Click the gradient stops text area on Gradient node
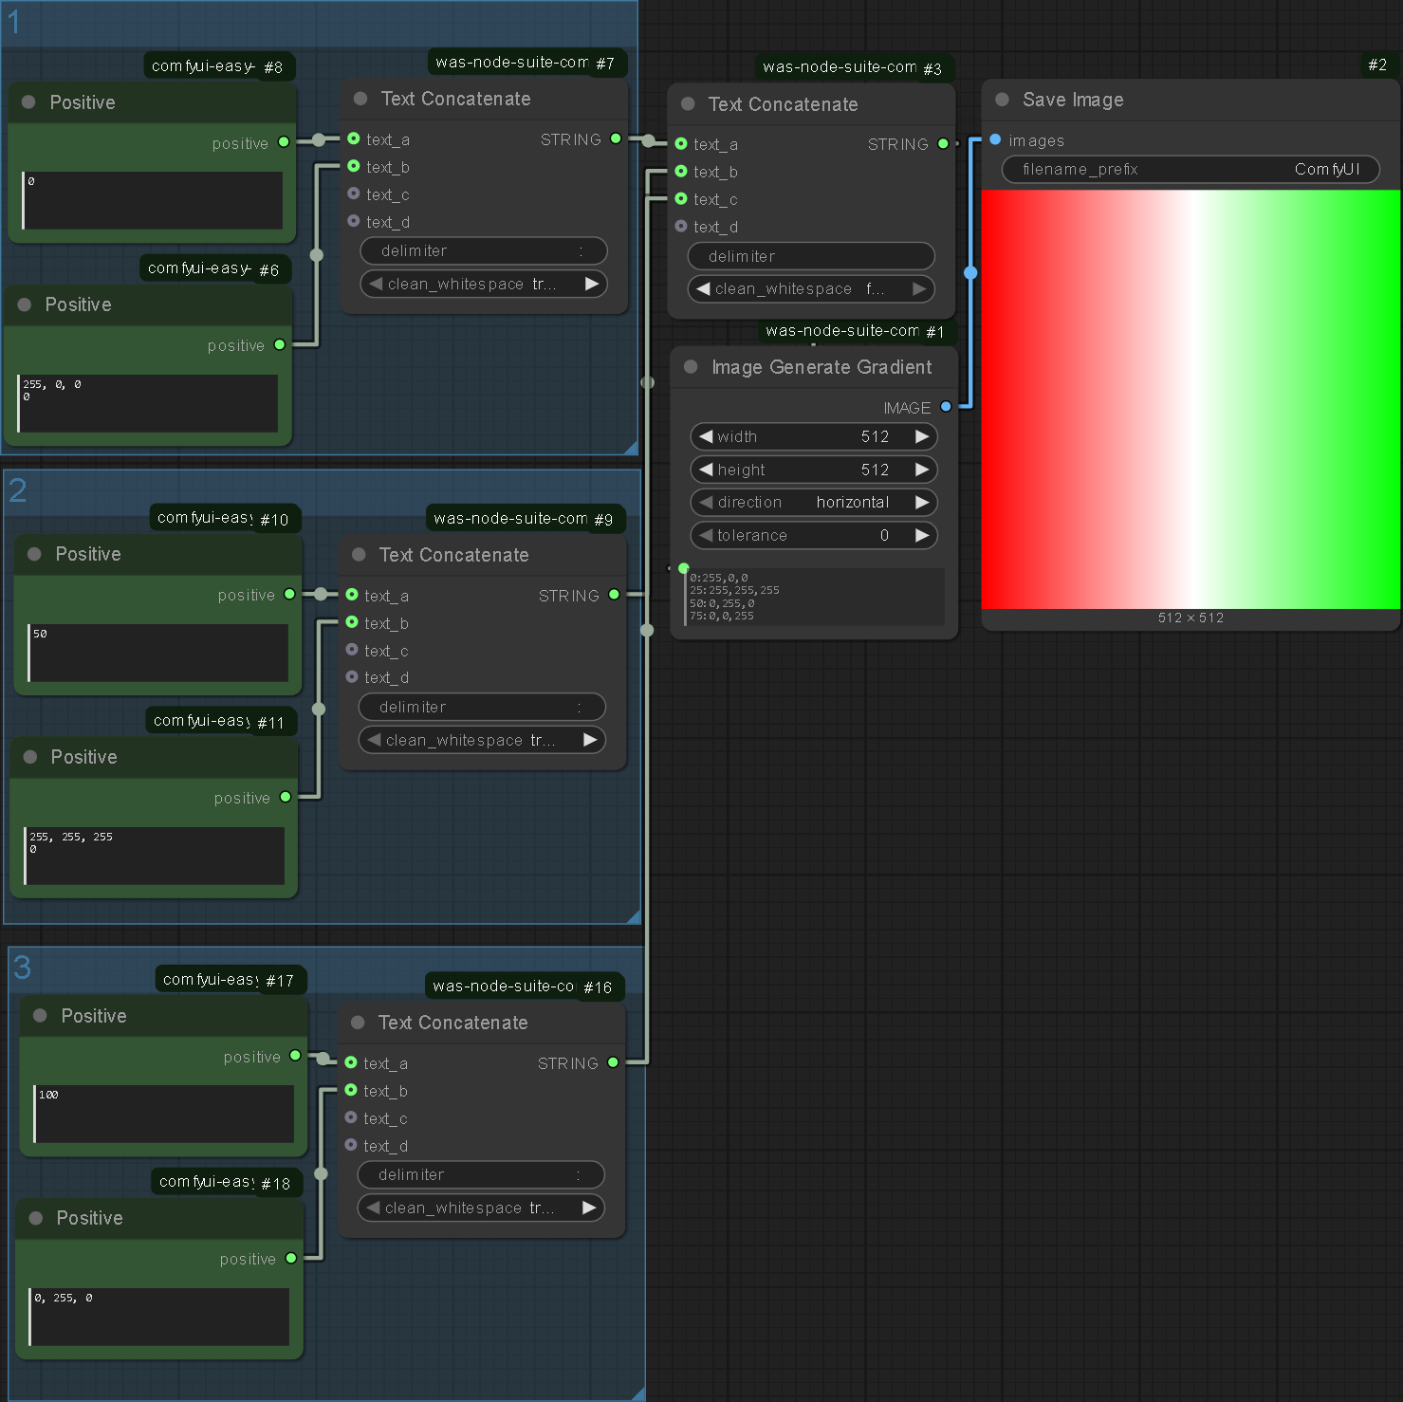This screenshot has width=1403, height=1402. (814, 597)
